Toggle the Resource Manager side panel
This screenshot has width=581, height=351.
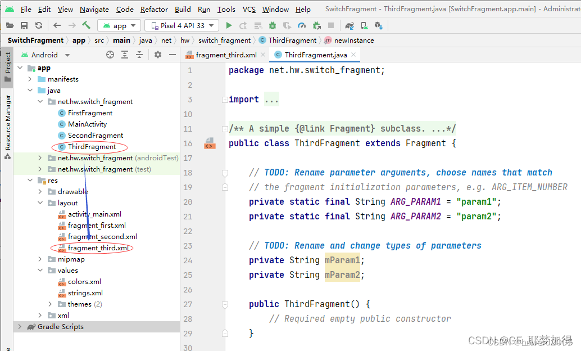click(7, 122)
